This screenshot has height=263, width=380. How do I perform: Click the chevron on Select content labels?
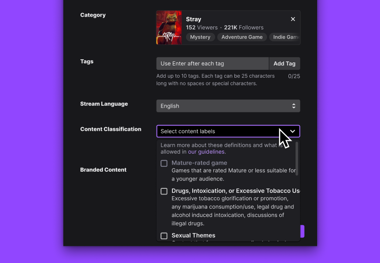coord(292,131)
